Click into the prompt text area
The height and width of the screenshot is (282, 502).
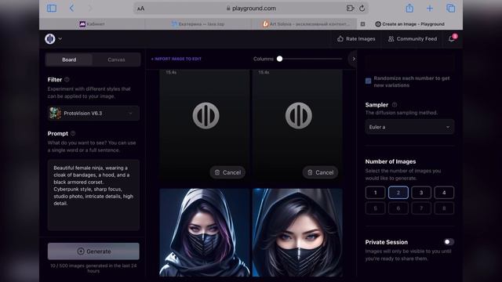93,195
